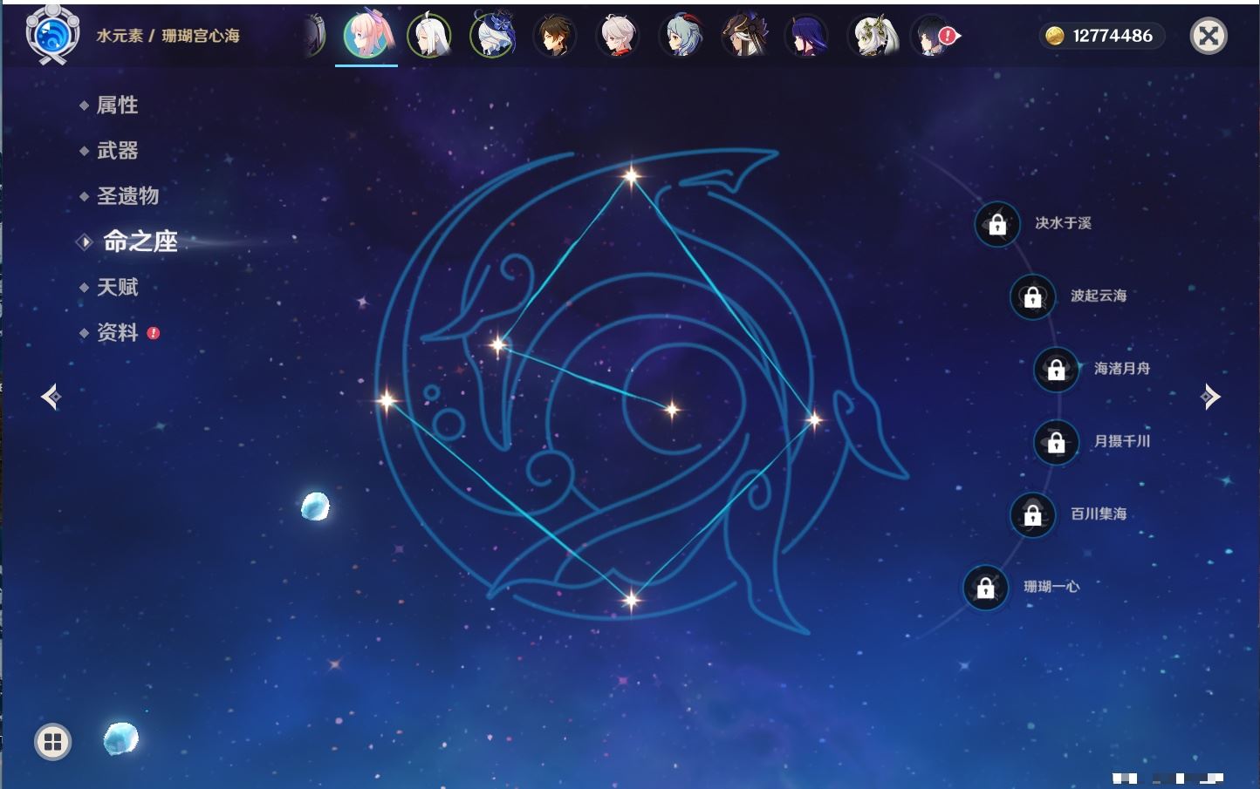Image resolution: width=1260 pixels, height=789 pixels.
Task: Click the lock icon beside 月摄千川
Action: pos(1056,442)
